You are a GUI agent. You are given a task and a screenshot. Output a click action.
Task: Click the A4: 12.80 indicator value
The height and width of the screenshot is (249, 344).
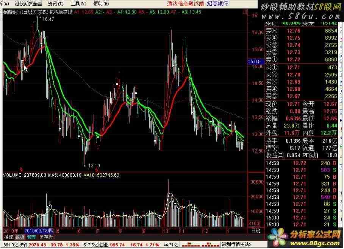[127, 12]
